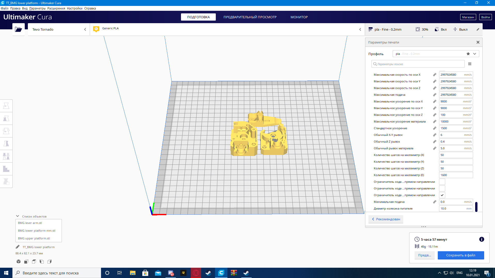Select the Scale tool in left toolbar
The width and height of the screenshot is (495, 278).
coord(6,118)
